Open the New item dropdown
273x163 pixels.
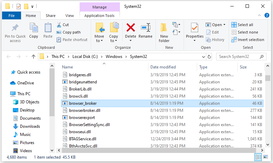click(176, 25)
